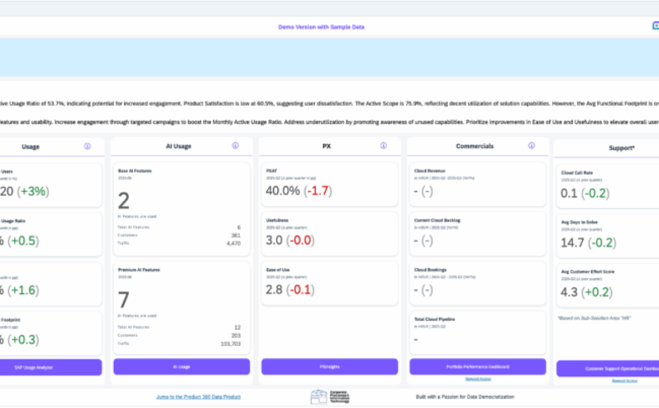
Task: Click the info icon beside Usage header
Action: (87, 146)
